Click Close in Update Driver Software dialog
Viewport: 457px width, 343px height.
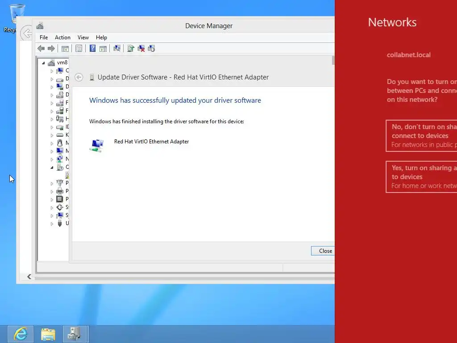323,251
